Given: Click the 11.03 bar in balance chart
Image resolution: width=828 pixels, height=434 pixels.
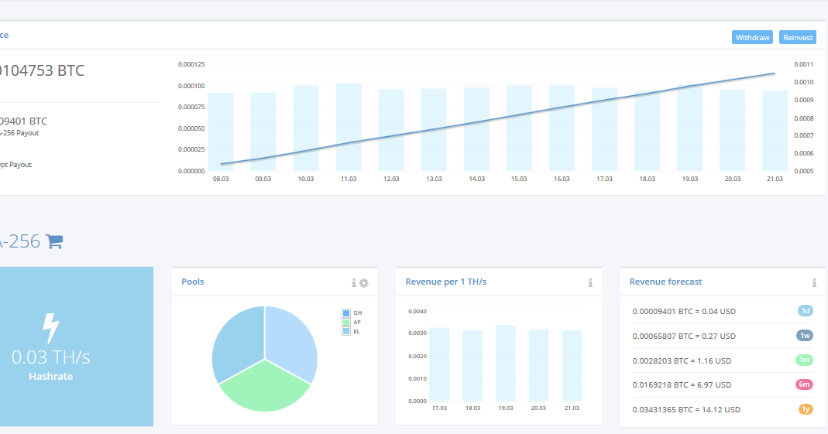Looking at the screenshot, I should point(349,127).
